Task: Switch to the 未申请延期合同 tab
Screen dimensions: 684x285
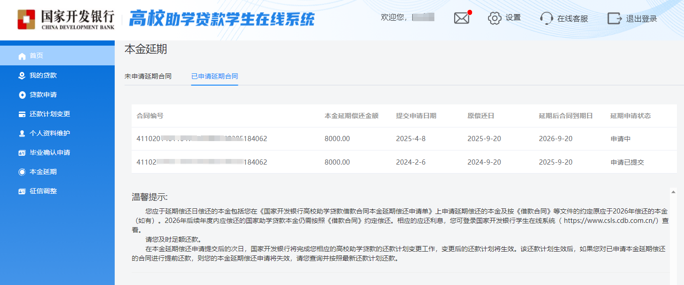Action: coord(148,76)
